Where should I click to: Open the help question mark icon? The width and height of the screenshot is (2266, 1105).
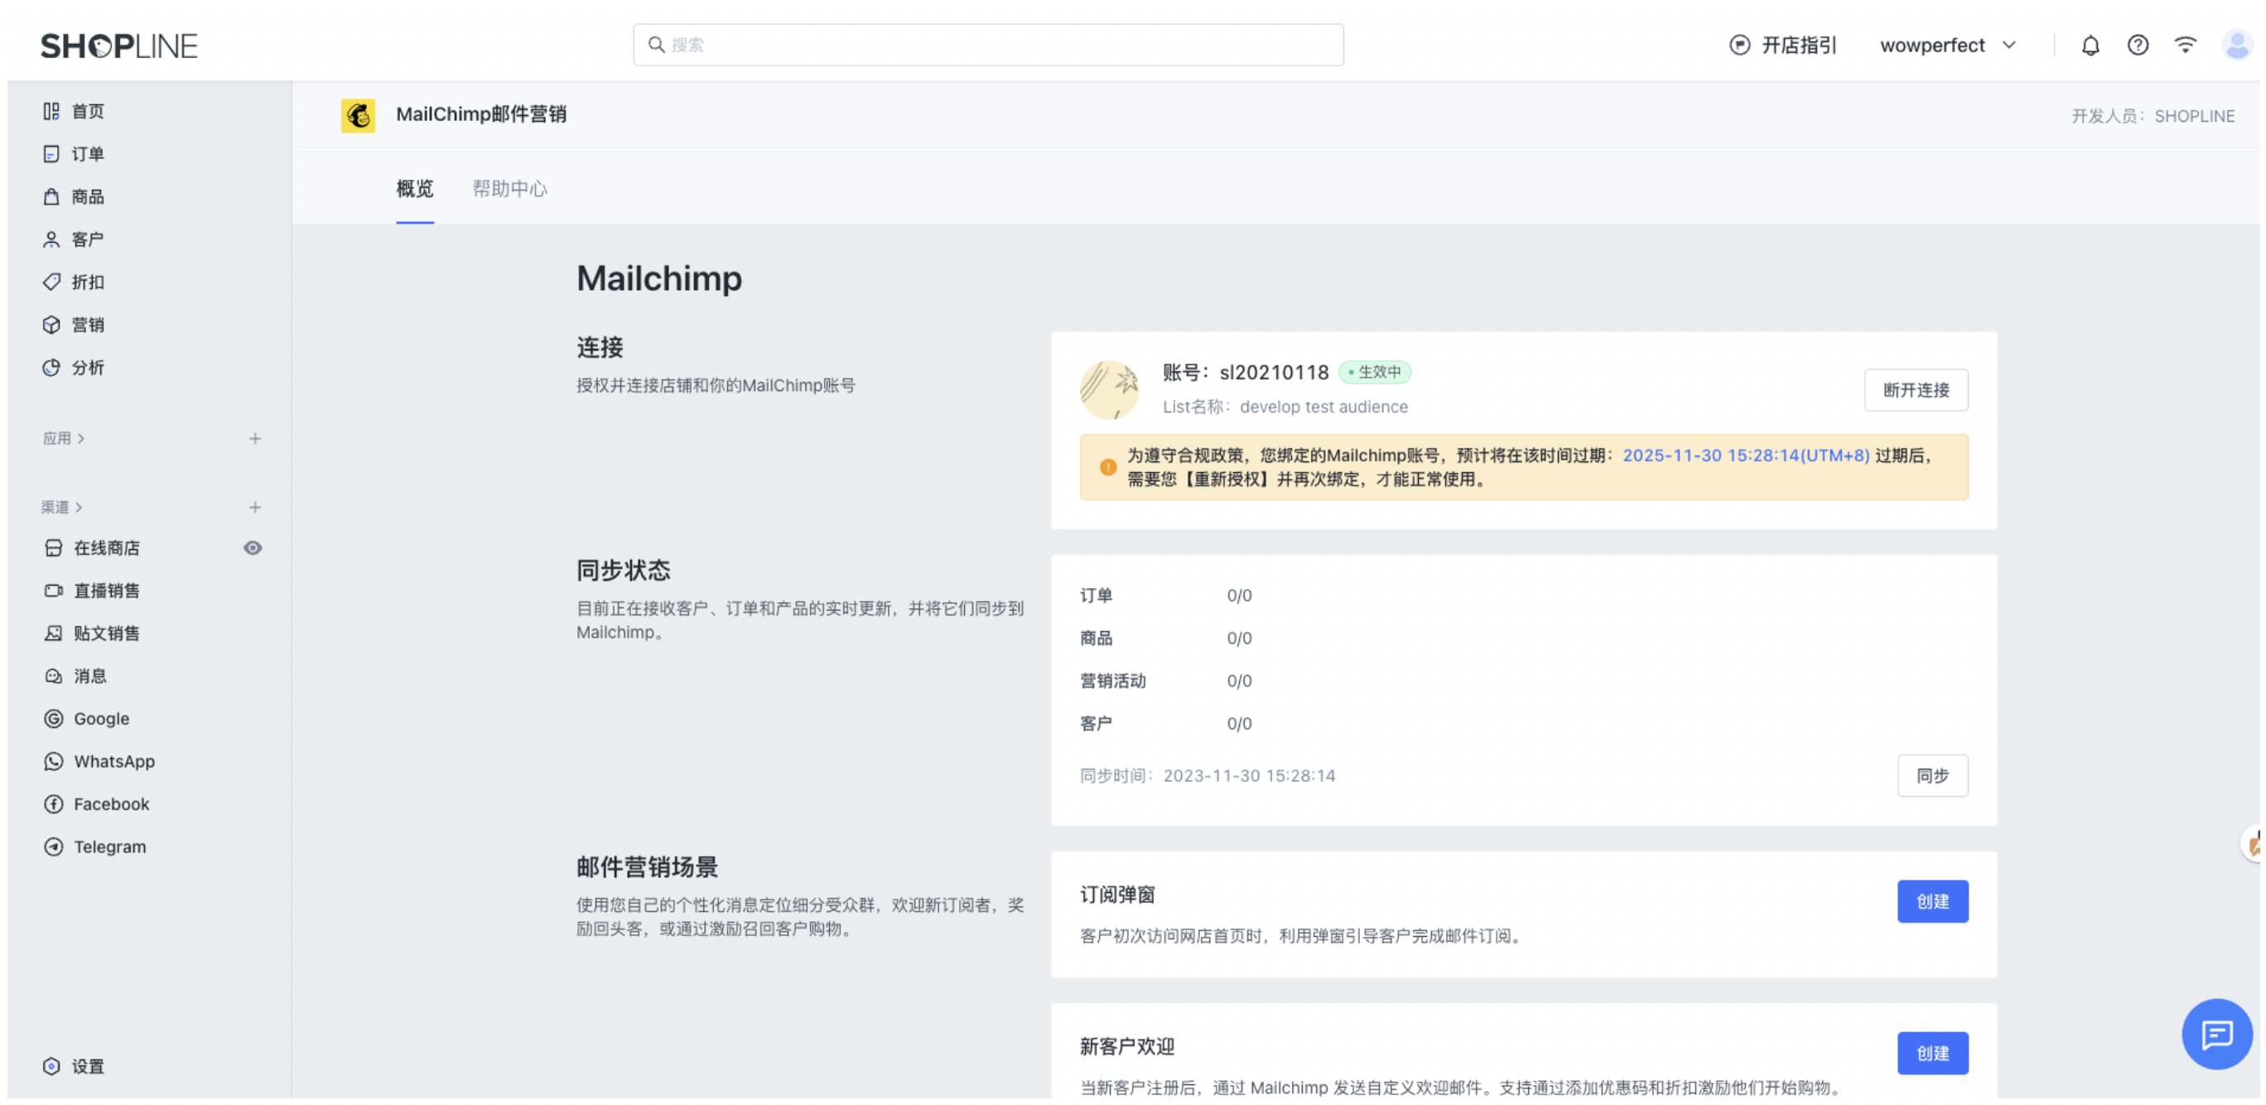tap(2138, 45)
